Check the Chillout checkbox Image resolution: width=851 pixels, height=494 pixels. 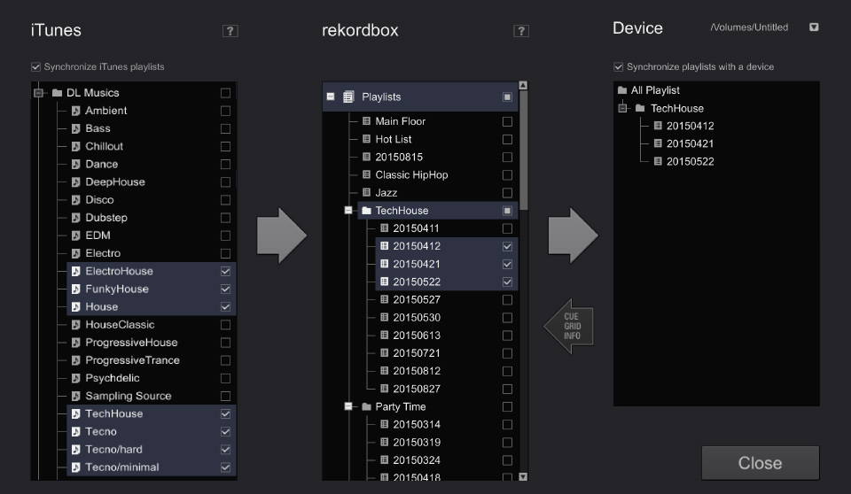(x=225, y=146)
